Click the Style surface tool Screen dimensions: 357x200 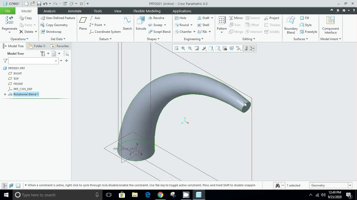[x=306, y=25]
